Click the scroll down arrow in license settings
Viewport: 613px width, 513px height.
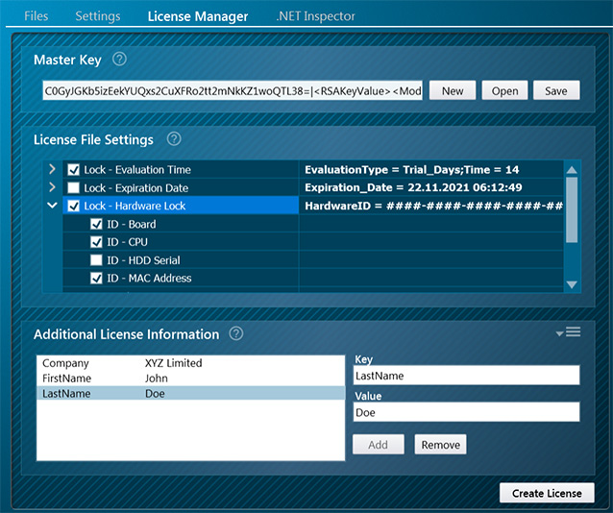572,284
